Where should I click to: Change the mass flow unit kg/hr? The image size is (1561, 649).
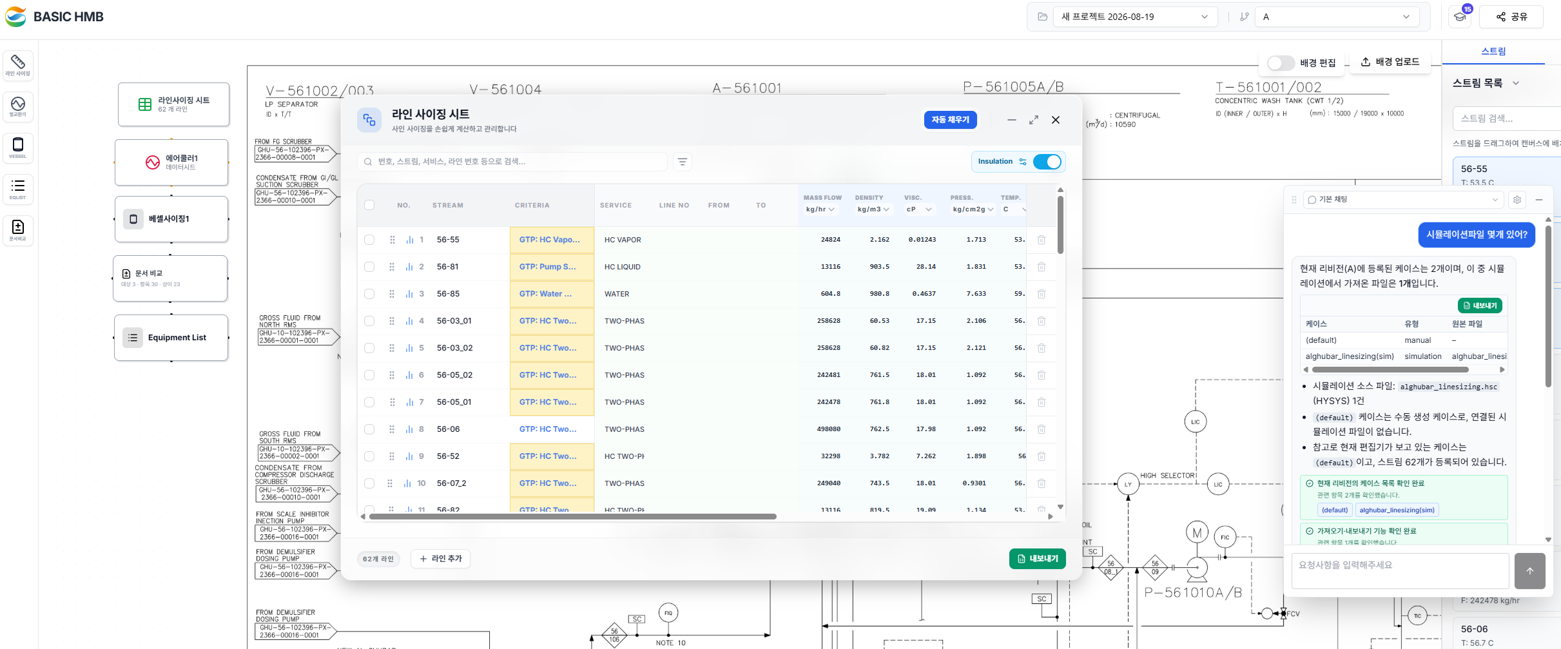click(x=820, y=209)
